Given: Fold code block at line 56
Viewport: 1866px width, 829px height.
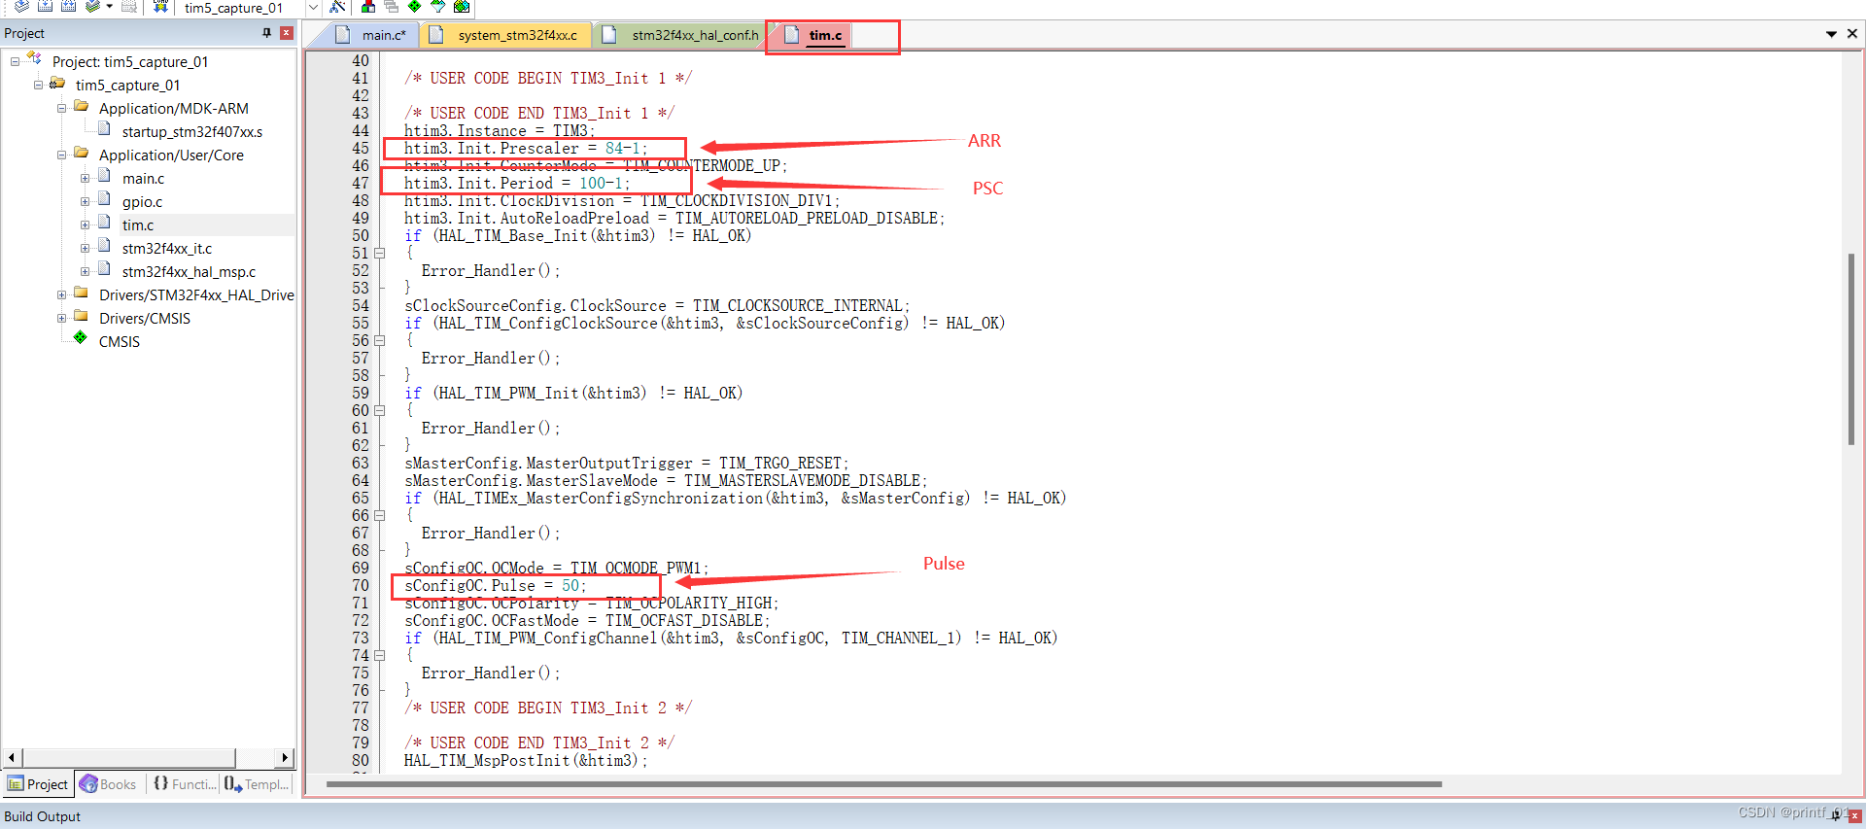Looking at the screenshot, I should tap(380, 340).
